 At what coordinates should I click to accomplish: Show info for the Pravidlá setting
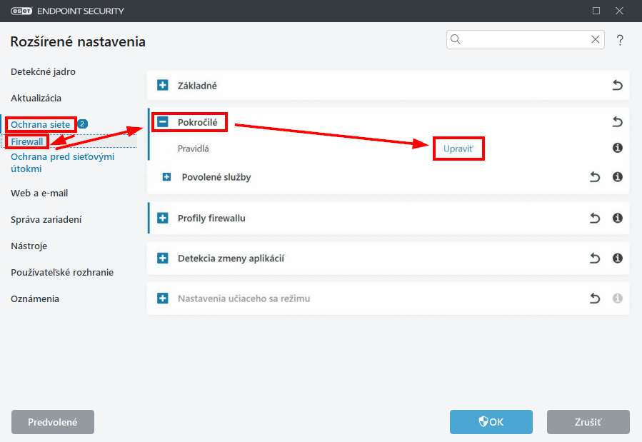618,148
